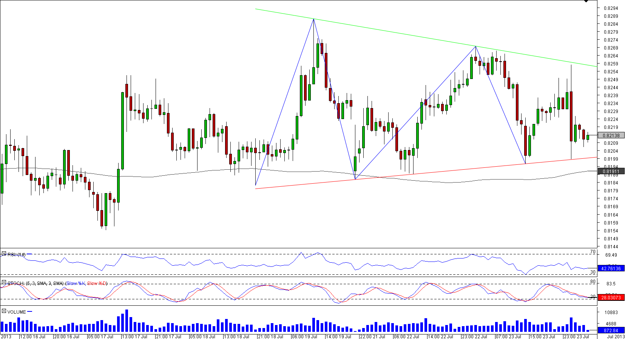Click the Jul 2013 label at bottom right
Screen dimensions: 625x339
pos(616,336)
